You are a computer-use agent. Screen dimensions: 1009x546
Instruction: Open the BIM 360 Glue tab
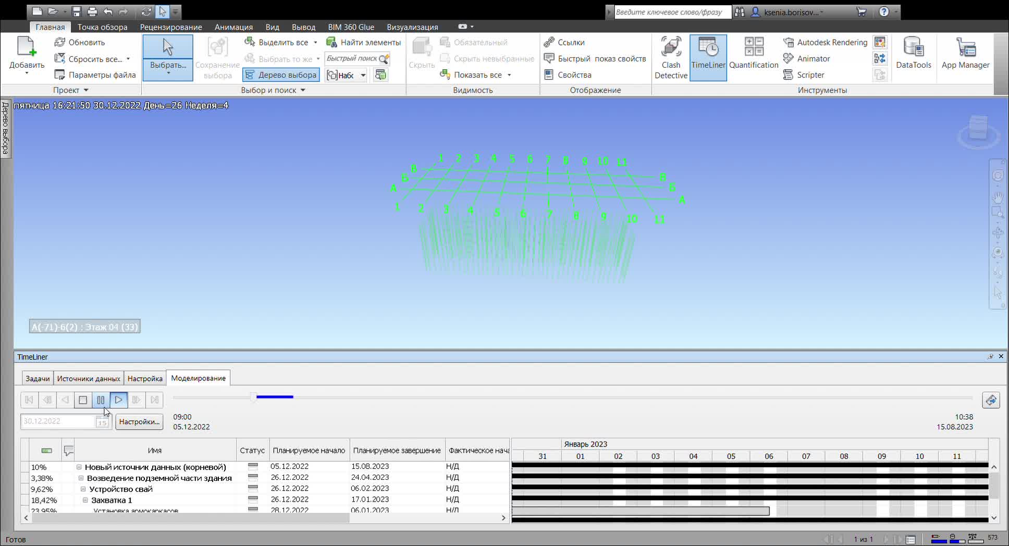tap(351, 27)
